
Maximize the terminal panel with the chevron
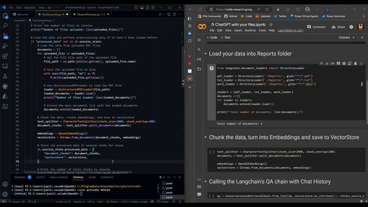point(174,177)
